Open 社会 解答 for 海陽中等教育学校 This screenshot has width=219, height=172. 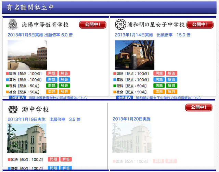pos(64,92)
